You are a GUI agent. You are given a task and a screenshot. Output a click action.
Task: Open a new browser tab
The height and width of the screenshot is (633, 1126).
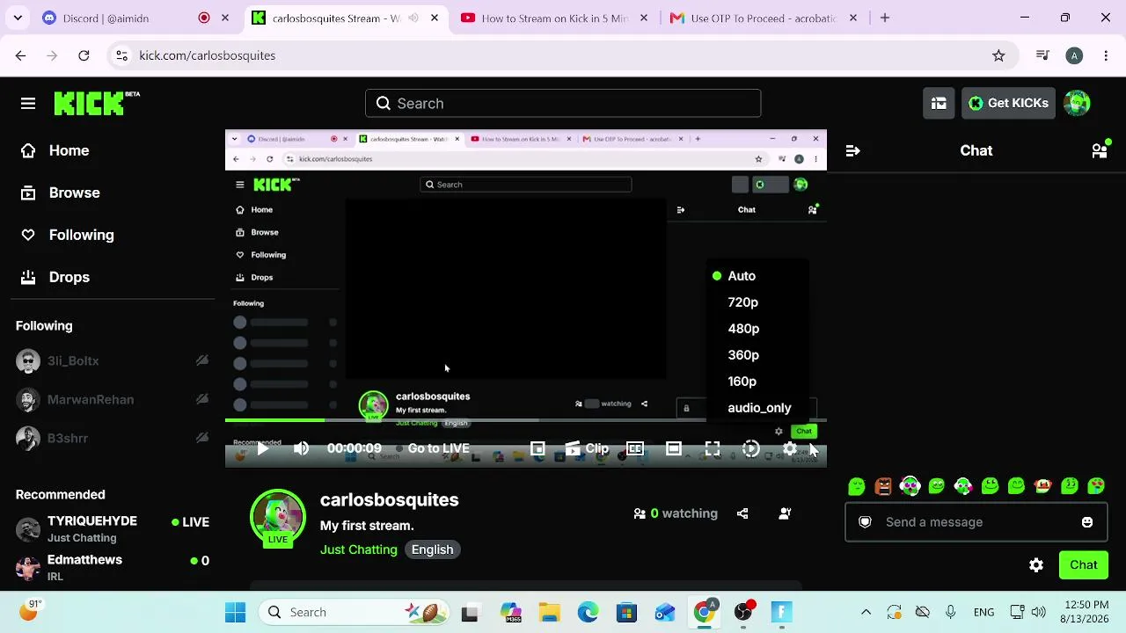point(885,18)
